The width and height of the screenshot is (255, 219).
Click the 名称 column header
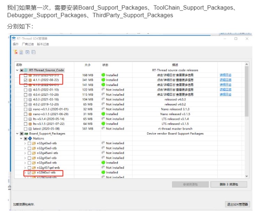[x=19, y=65]
